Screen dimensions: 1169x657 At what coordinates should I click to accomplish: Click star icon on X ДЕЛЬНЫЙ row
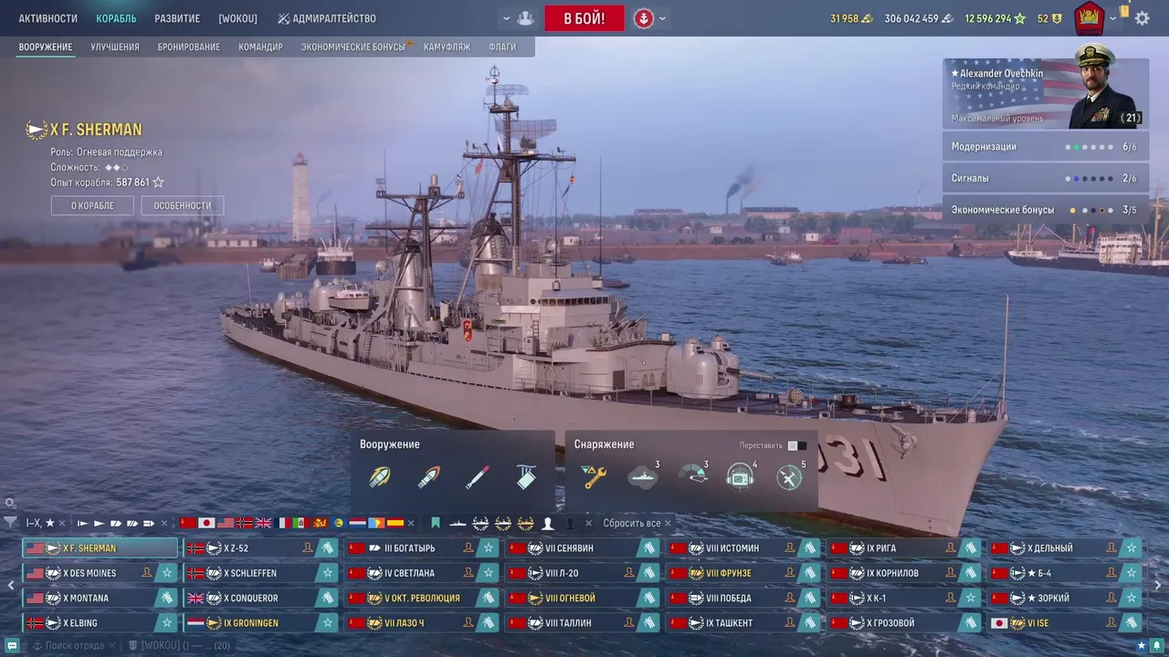click(1132, 548)
